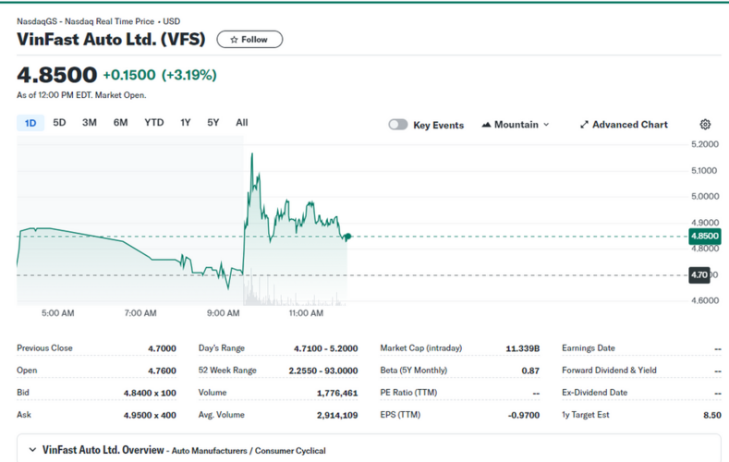Select the 1D range tab

click(30, 123)
